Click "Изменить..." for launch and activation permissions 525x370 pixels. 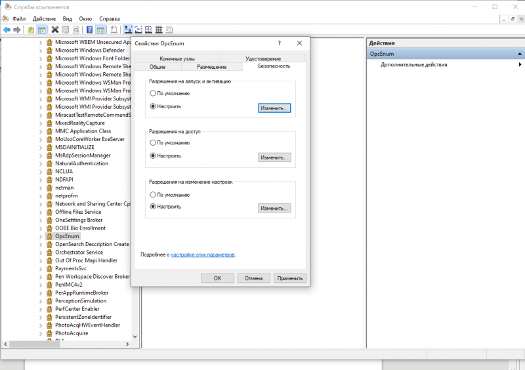point(274,108)
